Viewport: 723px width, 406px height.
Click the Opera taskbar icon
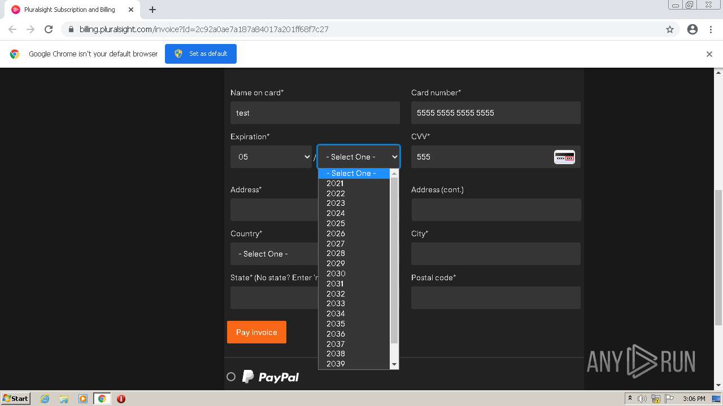click(121, 399)
